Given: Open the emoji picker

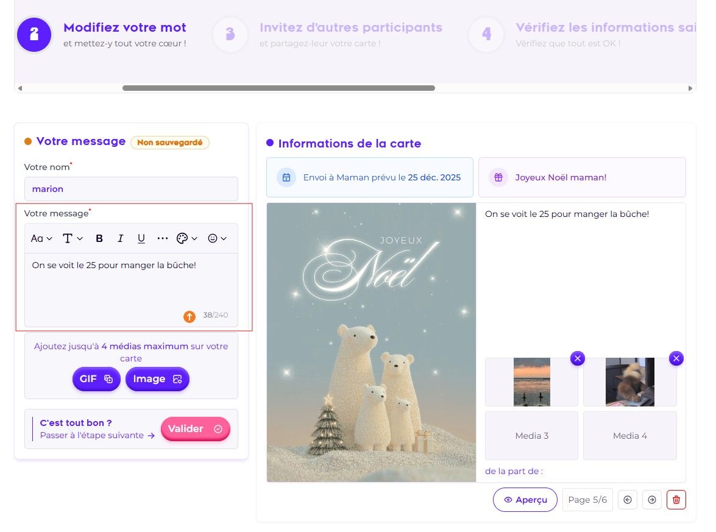Looking at the screenshot, I should (218, 238).
